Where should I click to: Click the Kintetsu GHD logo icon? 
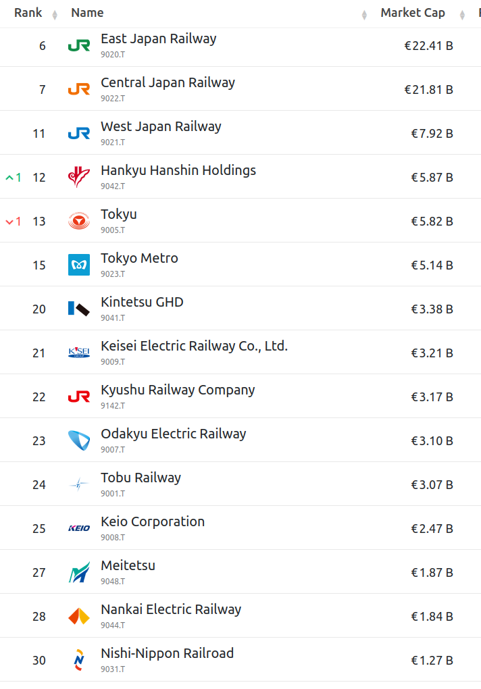pyautogui.click(x=79, y=309)
